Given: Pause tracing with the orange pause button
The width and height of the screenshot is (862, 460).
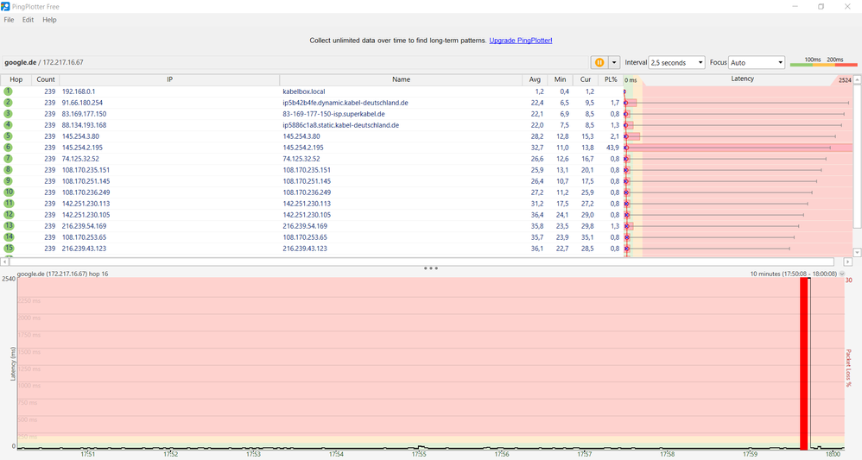Looking at the screenshot, I should (x=599, y=63).
